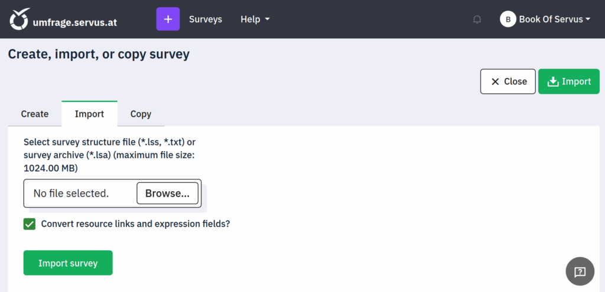The image size is (605, 292).
Task: Go to the Copy tab
Action: (x=141, y=114)
